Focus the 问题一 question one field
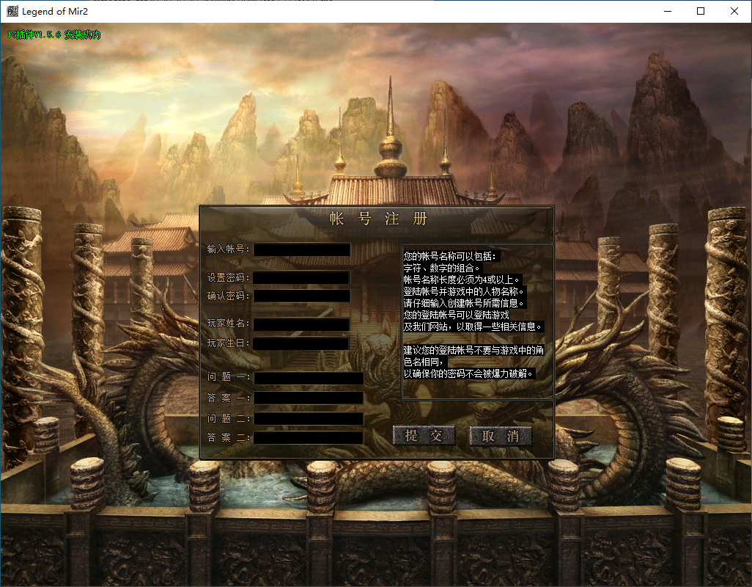Viewport: 752px width, 587px height. 309,378
